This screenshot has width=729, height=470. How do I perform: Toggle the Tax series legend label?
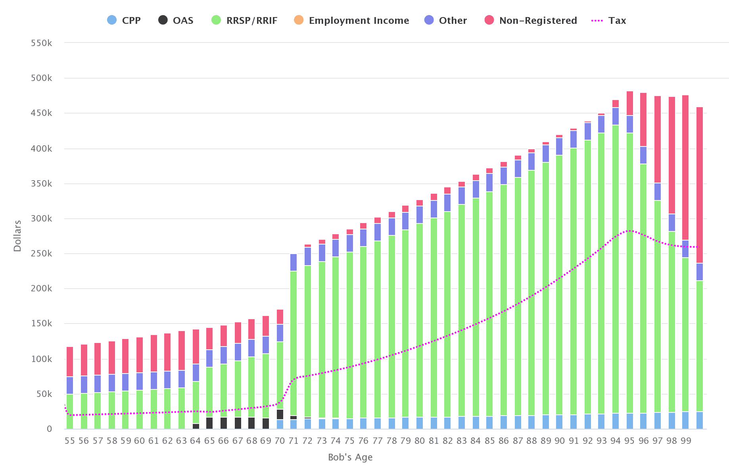click(617, 21)
